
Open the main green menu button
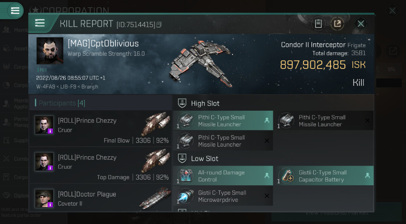coord(15,11)
